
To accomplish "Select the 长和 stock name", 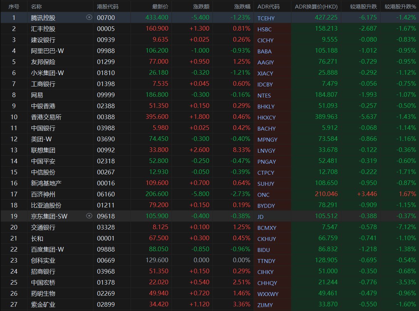I will pos(37,238).
